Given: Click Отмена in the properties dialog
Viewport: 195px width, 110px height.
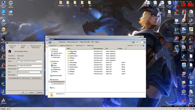Looking at the screenshot, I should coord(31,92).
